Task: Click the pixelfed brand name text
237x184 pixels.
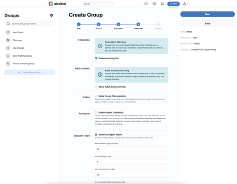Action: (60, 4)
